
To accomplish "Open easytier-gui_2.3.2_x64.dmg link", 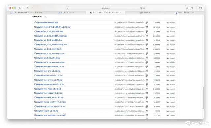I will (x=47, y=58).
